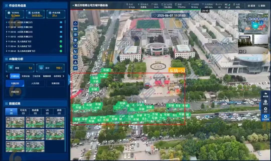Screen dimensions: 271x161
Task: Click the top icon in video toolbar
Action: pos(76,23)
